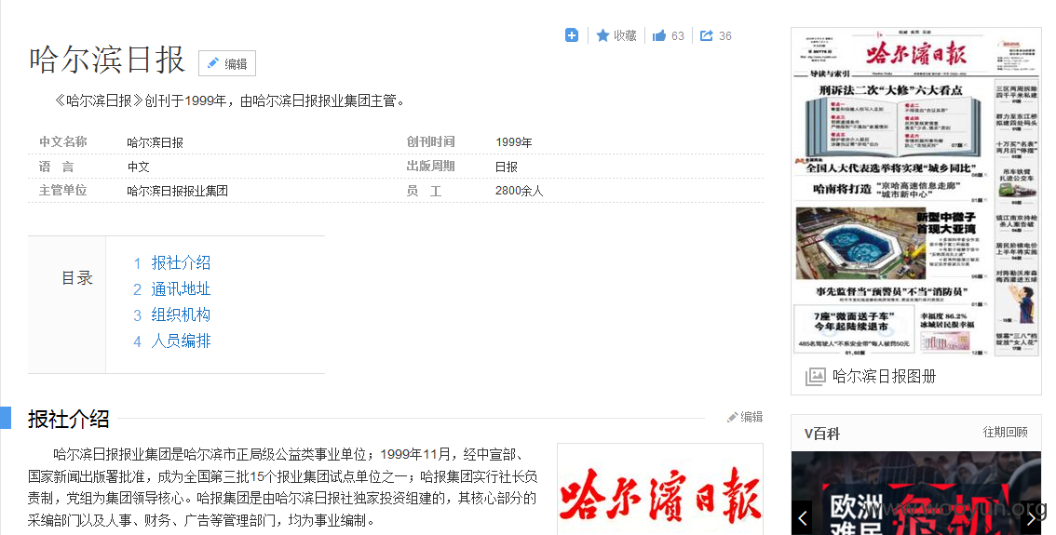Click the blue plus icon near 收藏
Viewport: 1056px width, 535px height.
tap(571, 35)
